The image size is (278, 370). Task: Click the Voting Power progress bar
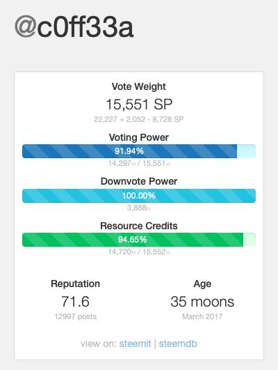[x=139, y=151]
